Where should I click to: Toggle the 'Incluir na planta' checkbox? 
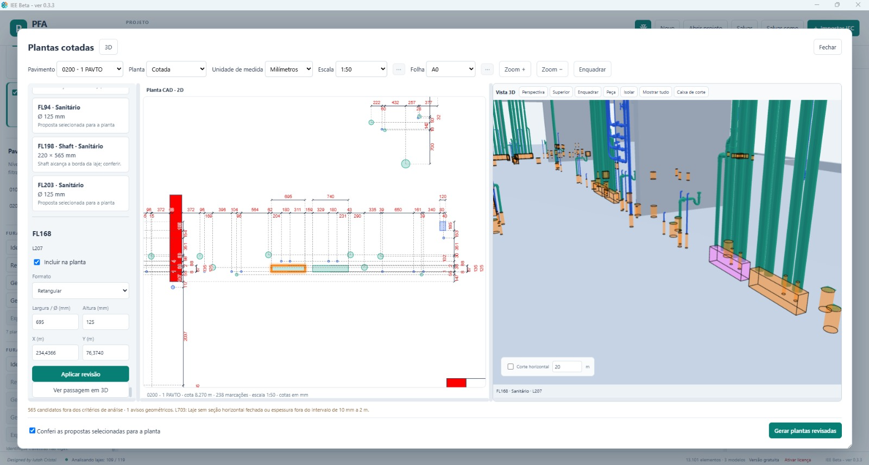[37, 262]
